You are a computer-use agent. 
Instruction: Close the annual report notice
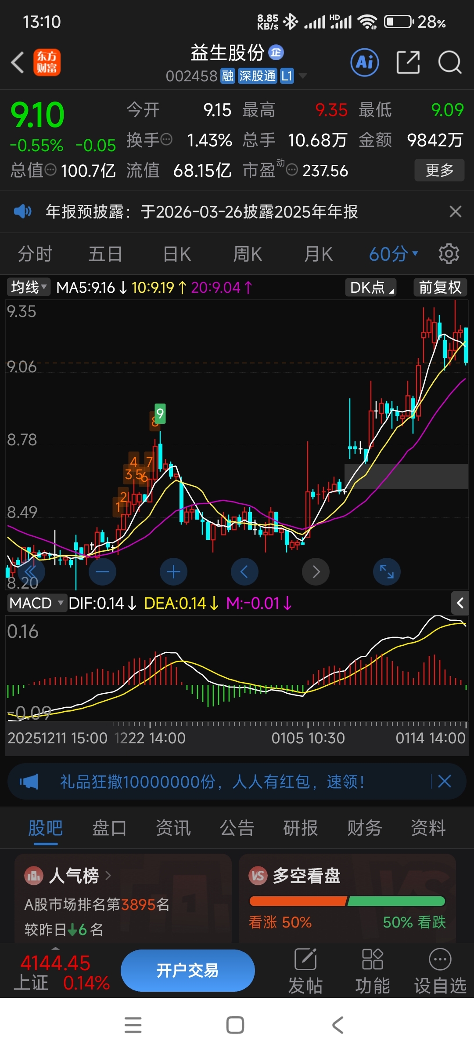[x=456, y=211]
